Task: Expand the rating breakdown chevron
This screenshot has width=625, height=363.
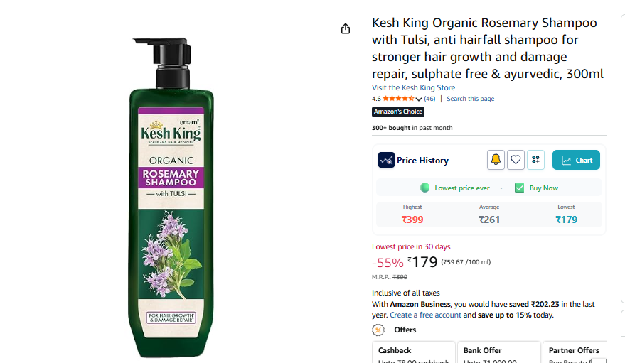Action: click(x=419, y=99)
